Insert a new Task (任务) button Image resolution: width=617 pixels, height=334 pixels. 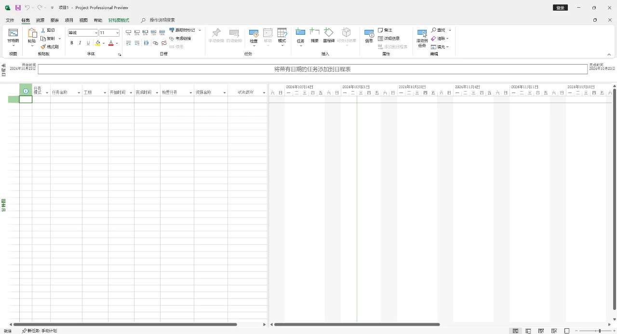300,36
